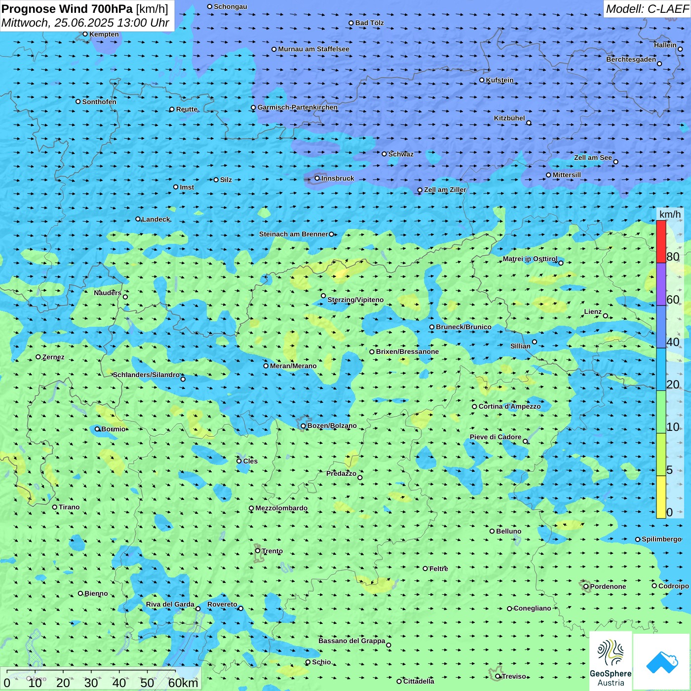Click the 'Steinach am Brenner' label
The image size is (691, 691).
point(293,234)
